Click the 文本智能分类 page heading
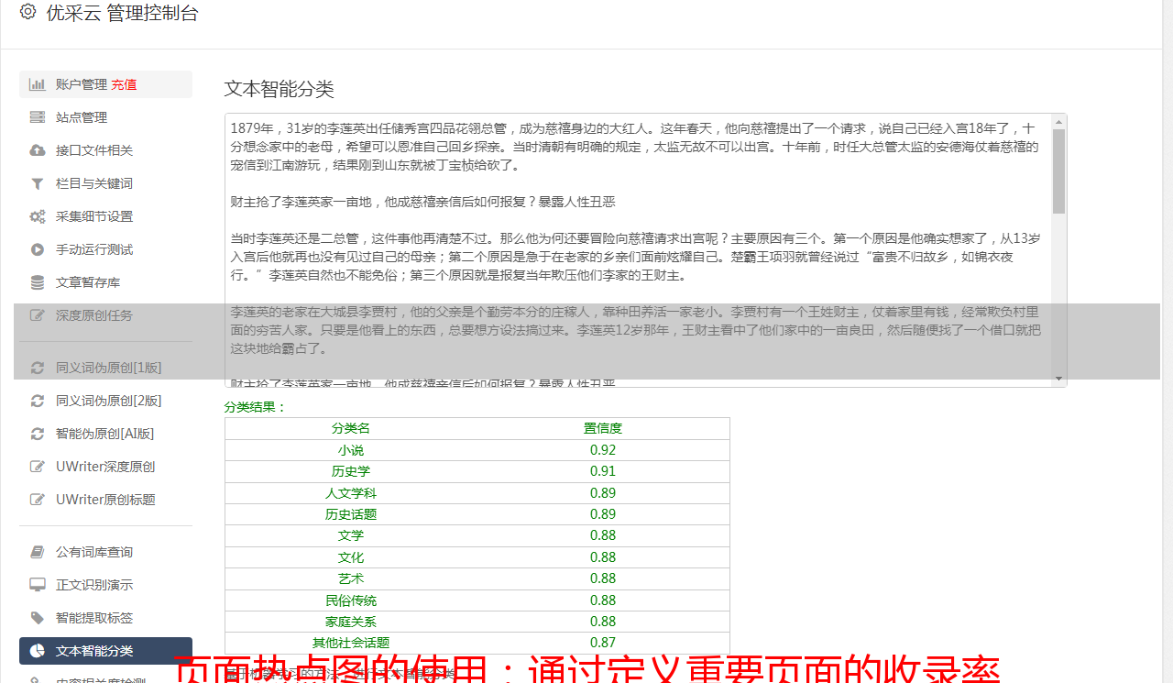The width and height of the screenshot is (1173, 683). (x=280, y=89)
